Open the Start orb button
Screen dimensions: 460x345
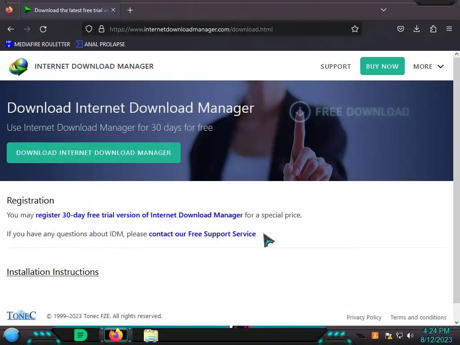12,336
